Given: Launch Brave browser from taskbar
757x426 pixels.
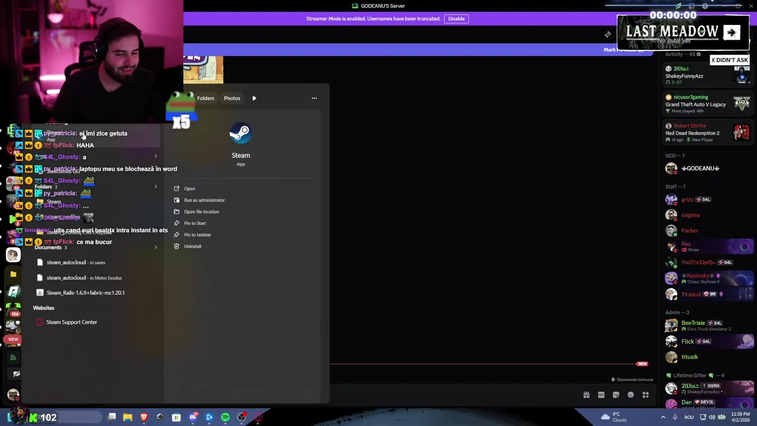Looking at the screenshot, I should click(144, 418).
